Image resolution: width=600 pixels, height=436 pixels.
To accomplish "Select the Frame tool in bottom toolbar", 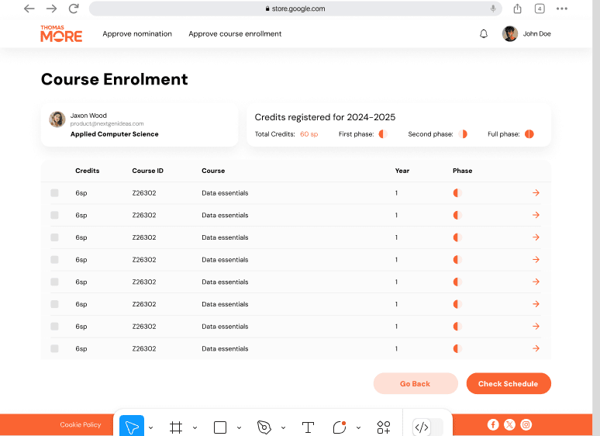I will [x=176, y=427].
